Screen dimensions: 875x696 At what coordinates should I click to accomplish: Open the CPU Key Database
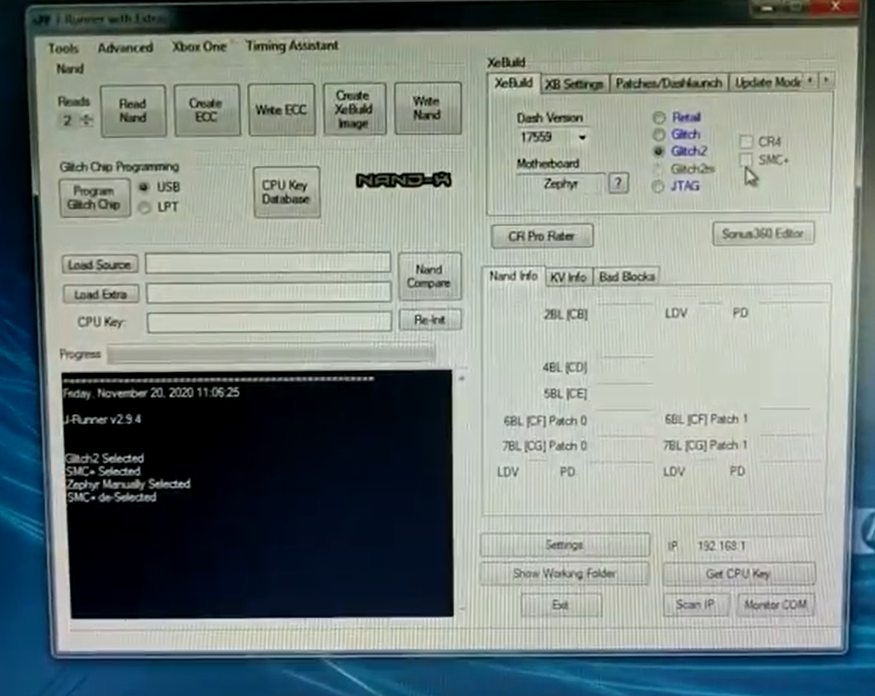pos(286,192)
